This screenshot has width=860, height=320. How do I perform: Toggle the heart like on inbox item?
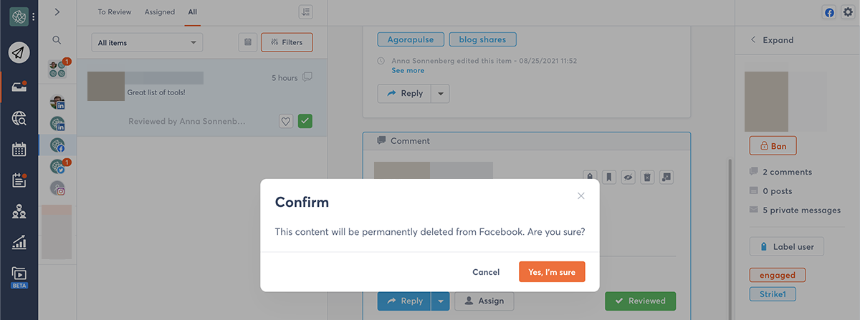pos(286,121)
